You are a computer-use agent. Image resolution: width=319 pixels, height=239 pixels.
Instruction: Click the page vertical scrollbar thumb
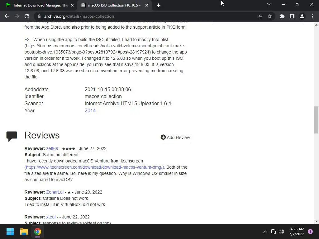point(316,120)
